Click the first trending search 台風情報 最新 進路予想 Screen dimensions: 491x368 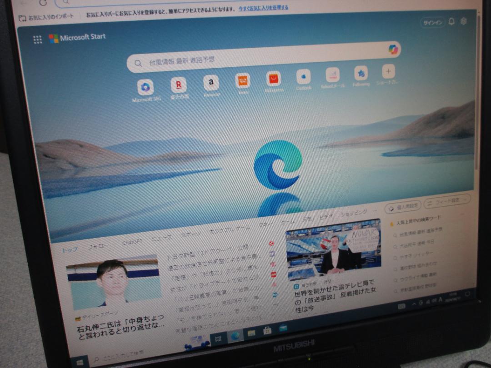click(421, 232)
